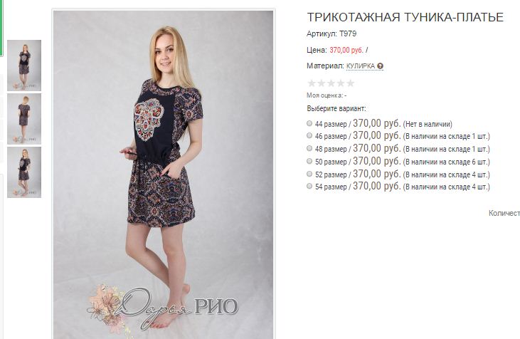Open the КУЛИРКА material link

point(361,66)
